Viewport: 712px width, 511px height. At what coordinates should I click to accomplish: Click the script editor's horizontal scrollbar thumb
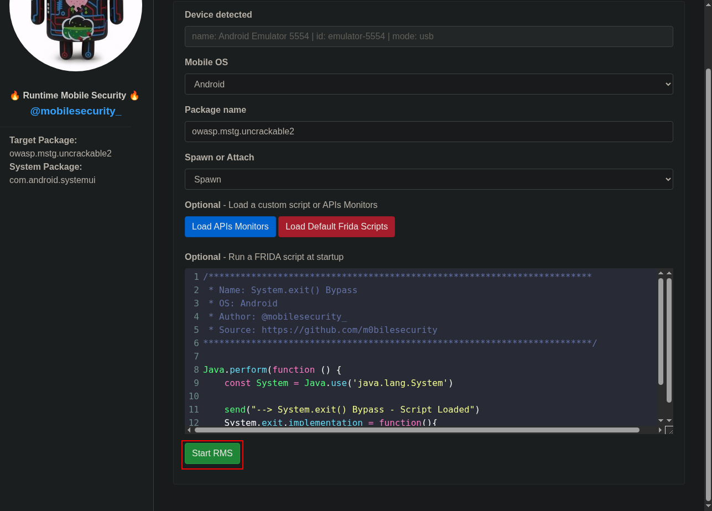(x=417, y=430)
